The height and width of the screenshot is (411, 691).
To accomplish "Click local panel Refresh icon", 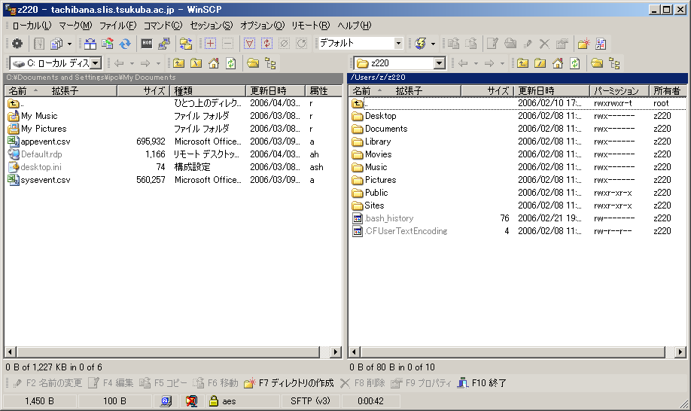I will pos(231,63).
